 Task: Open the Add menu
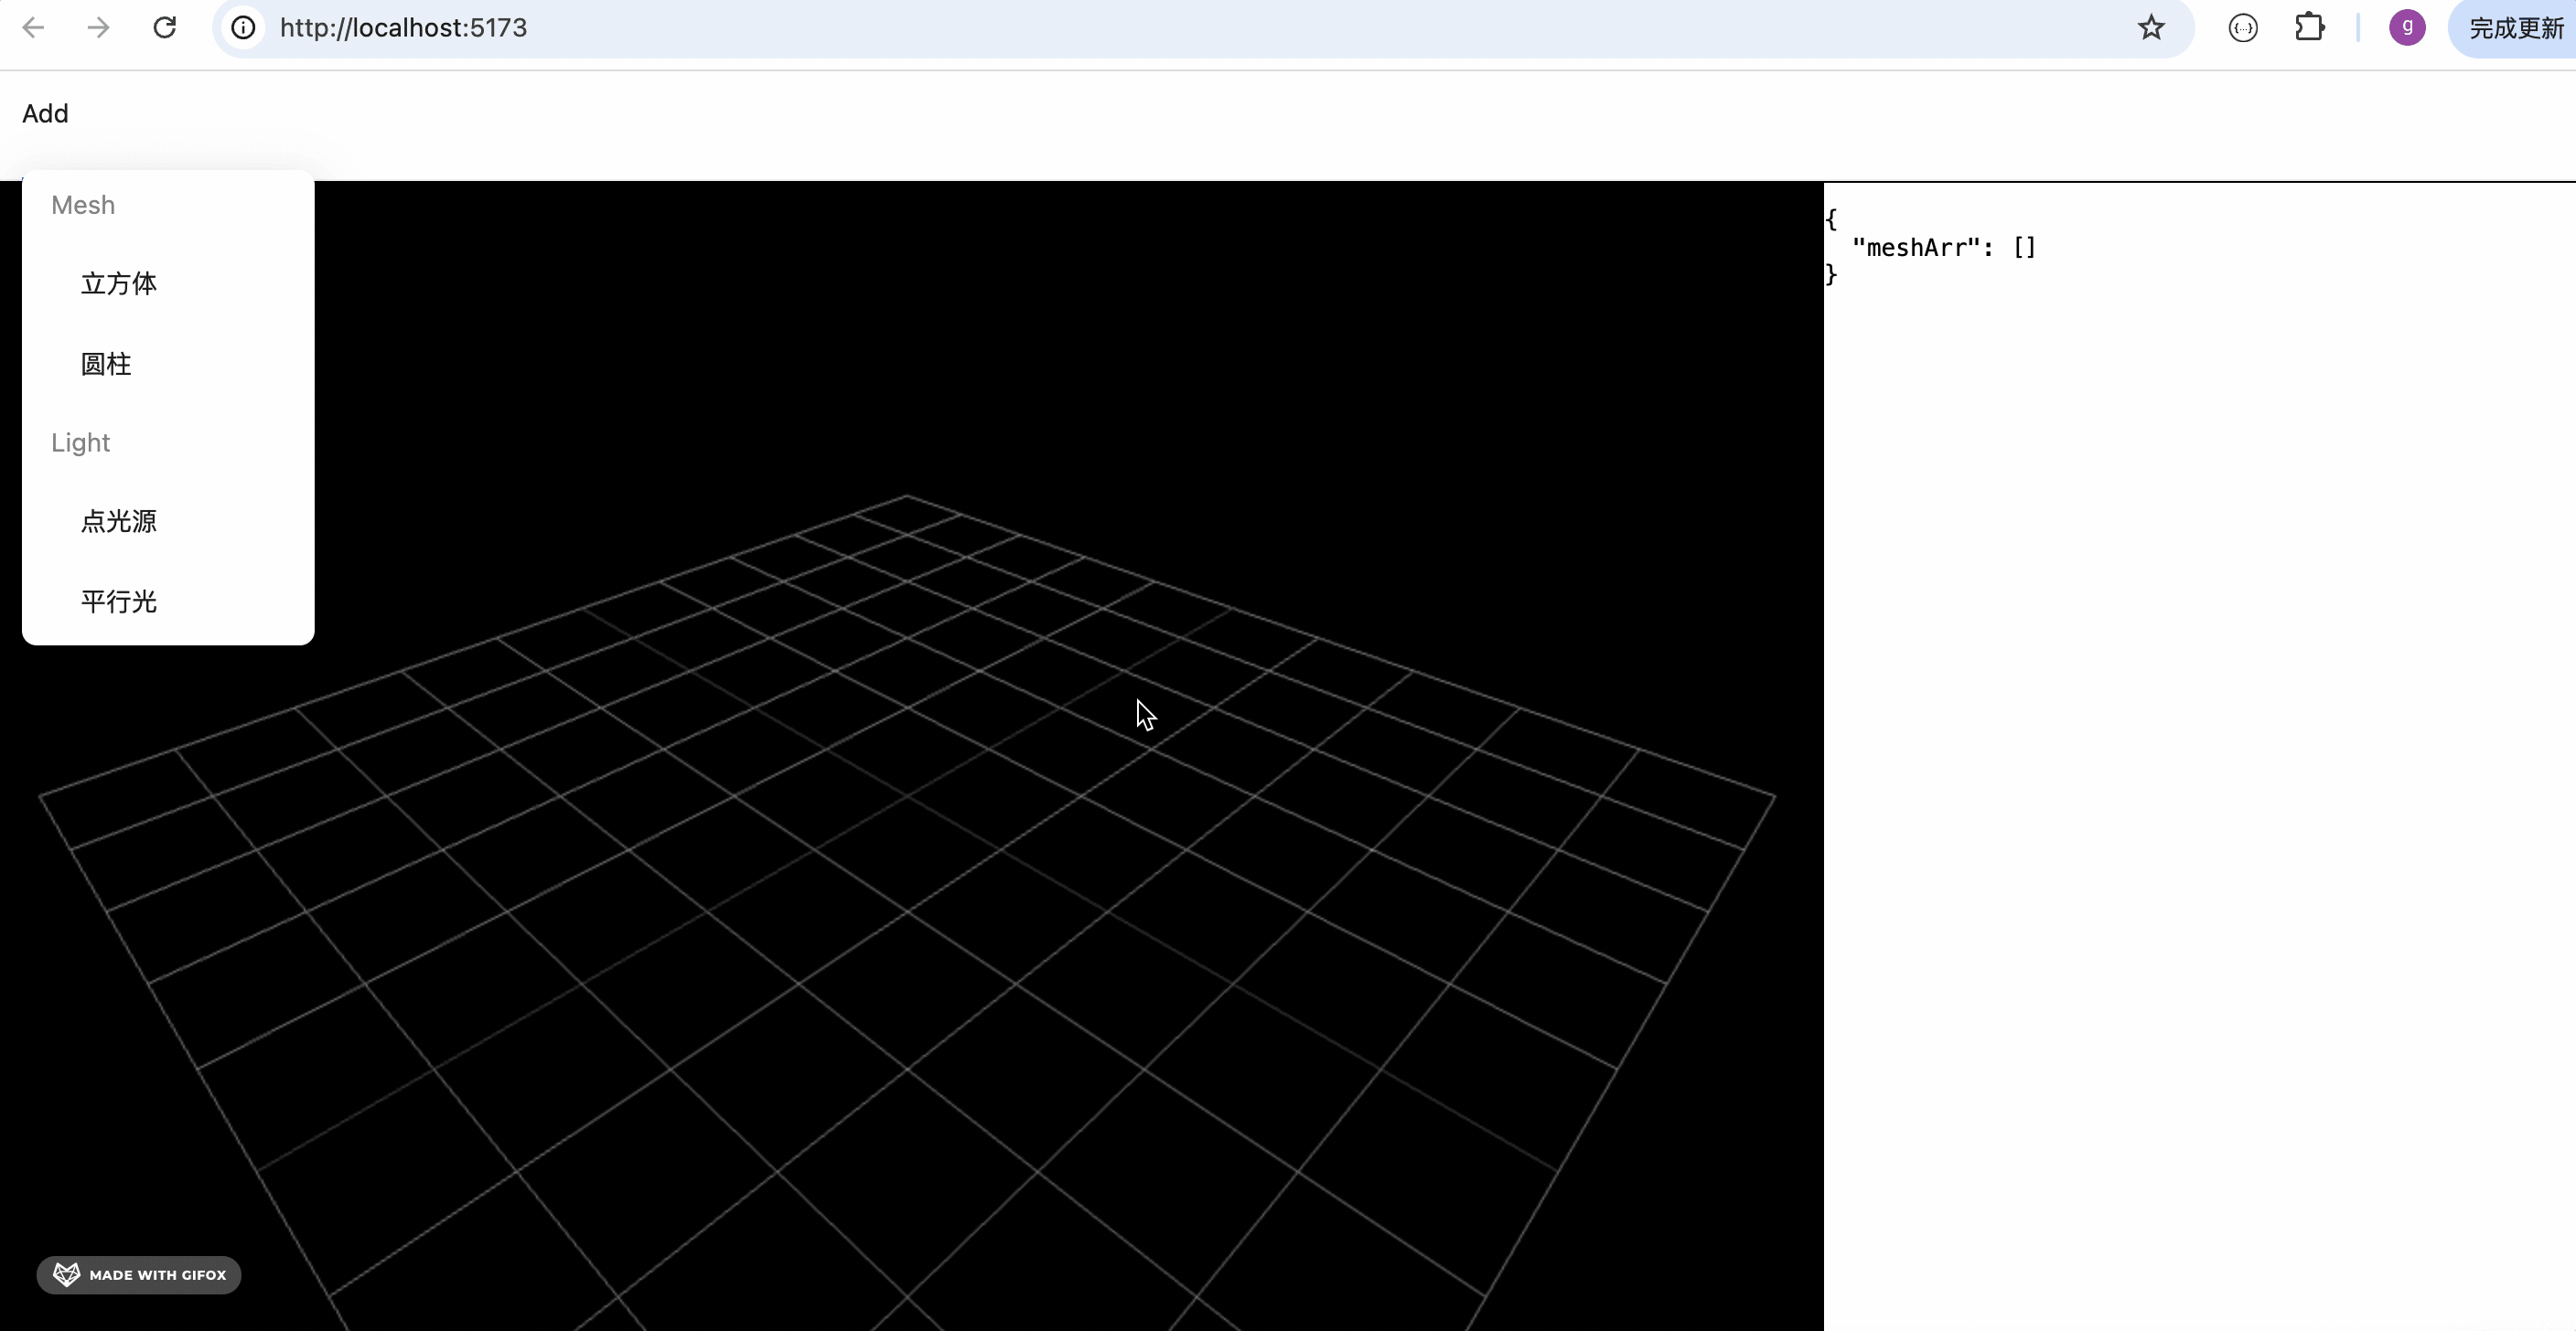click(45, 113)
